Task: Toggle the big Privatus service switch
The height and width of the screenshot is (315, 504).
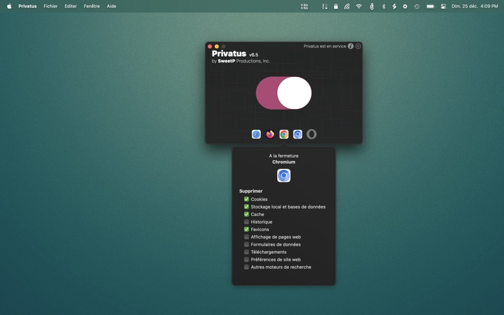Action: (284, 93)
